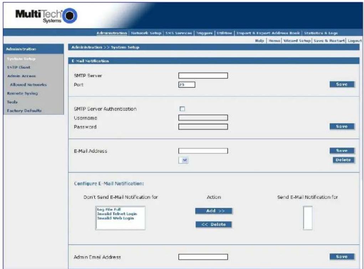Viewport: 364px width, 269px height.
Task: Click the Password input field
Action: click(x=203, y=127)
